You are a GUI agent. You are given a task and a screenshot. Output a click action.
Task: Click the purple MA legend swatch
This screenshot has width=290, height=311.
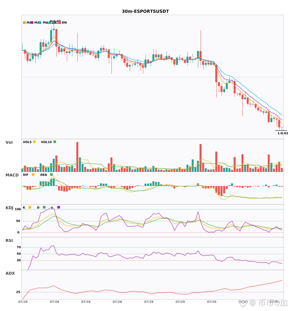click(x=32, y=23)
